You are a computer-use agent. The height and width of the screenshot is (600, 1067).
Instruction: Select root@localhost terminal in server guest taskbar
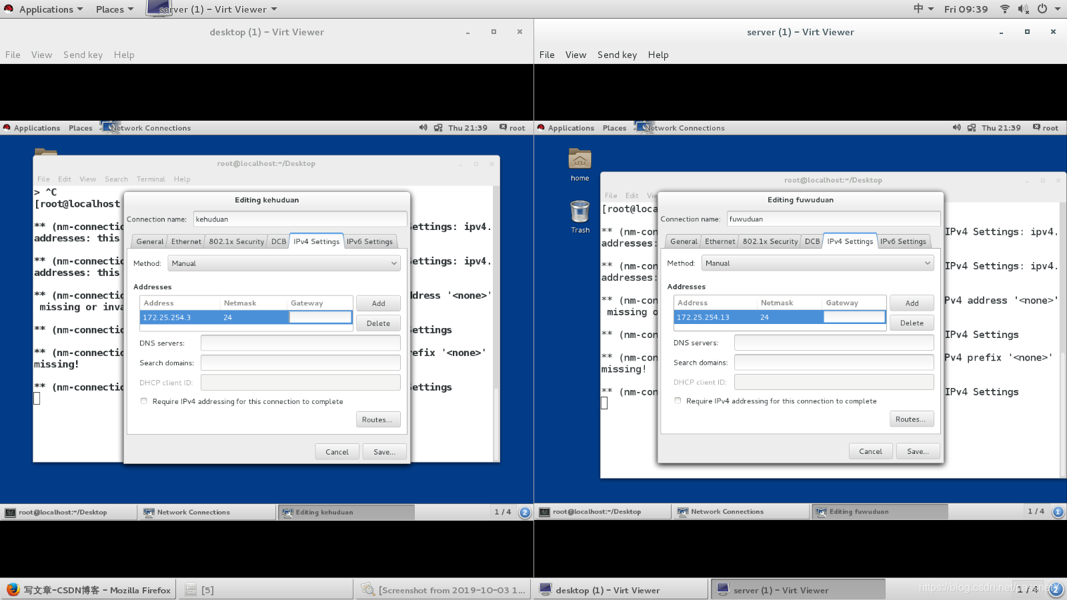pyautogui.click(x=604, y=512)
